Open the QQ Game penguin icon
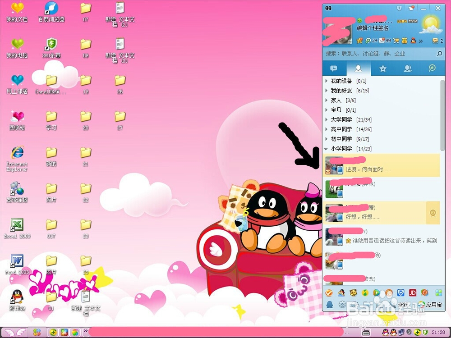This screenshot has width=451, height=338. point(341,293)
